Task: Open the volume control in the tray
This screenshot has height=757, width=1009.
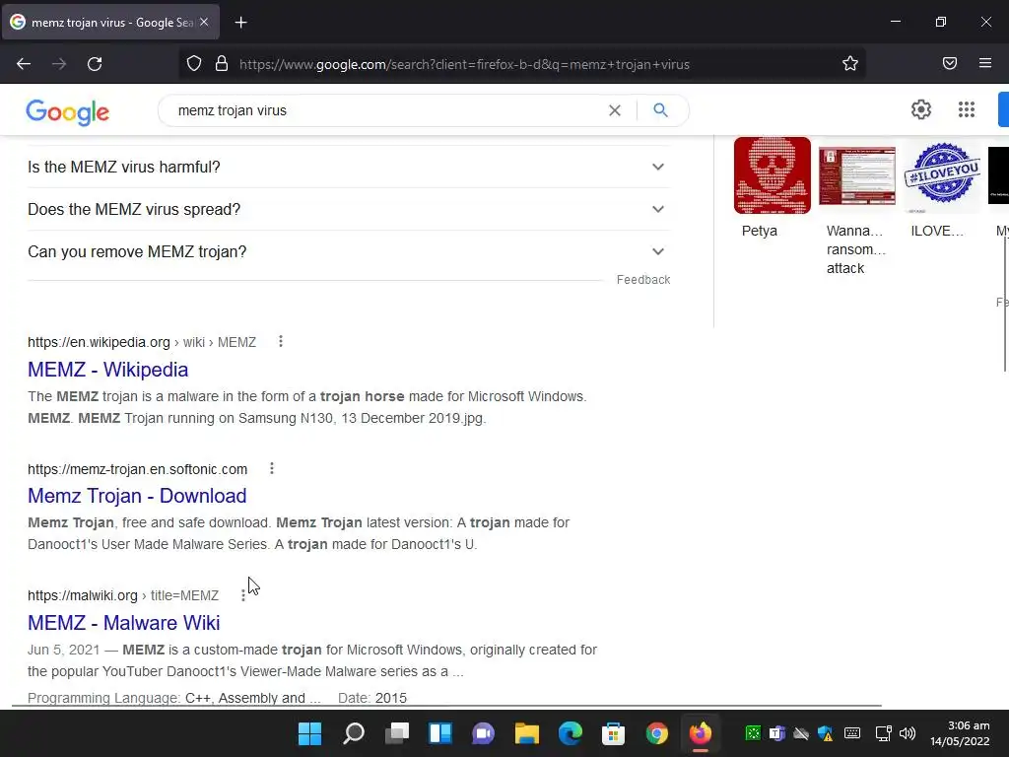Action: coord(908,733)
